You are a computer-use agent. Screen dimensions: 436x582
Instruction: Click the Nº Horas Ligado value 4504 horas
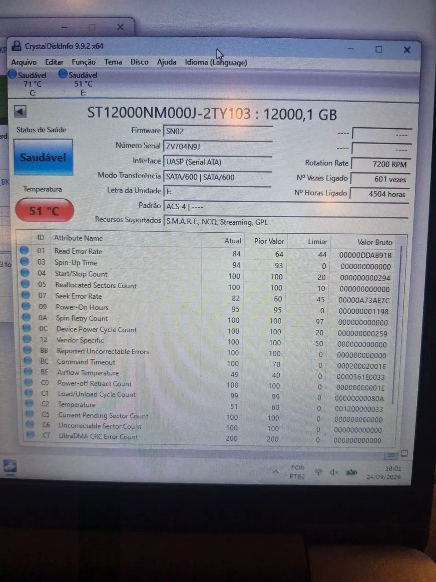click(x=380, y=194)
